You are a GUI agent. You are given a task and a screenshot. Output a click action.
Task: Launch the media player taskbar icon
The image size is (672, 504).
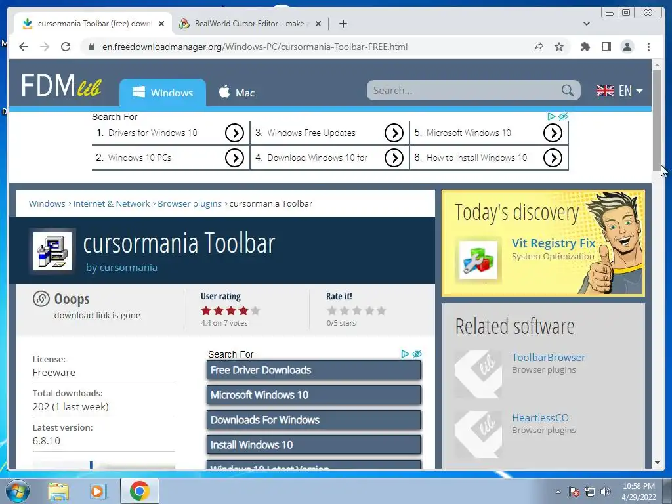(97, 491)
